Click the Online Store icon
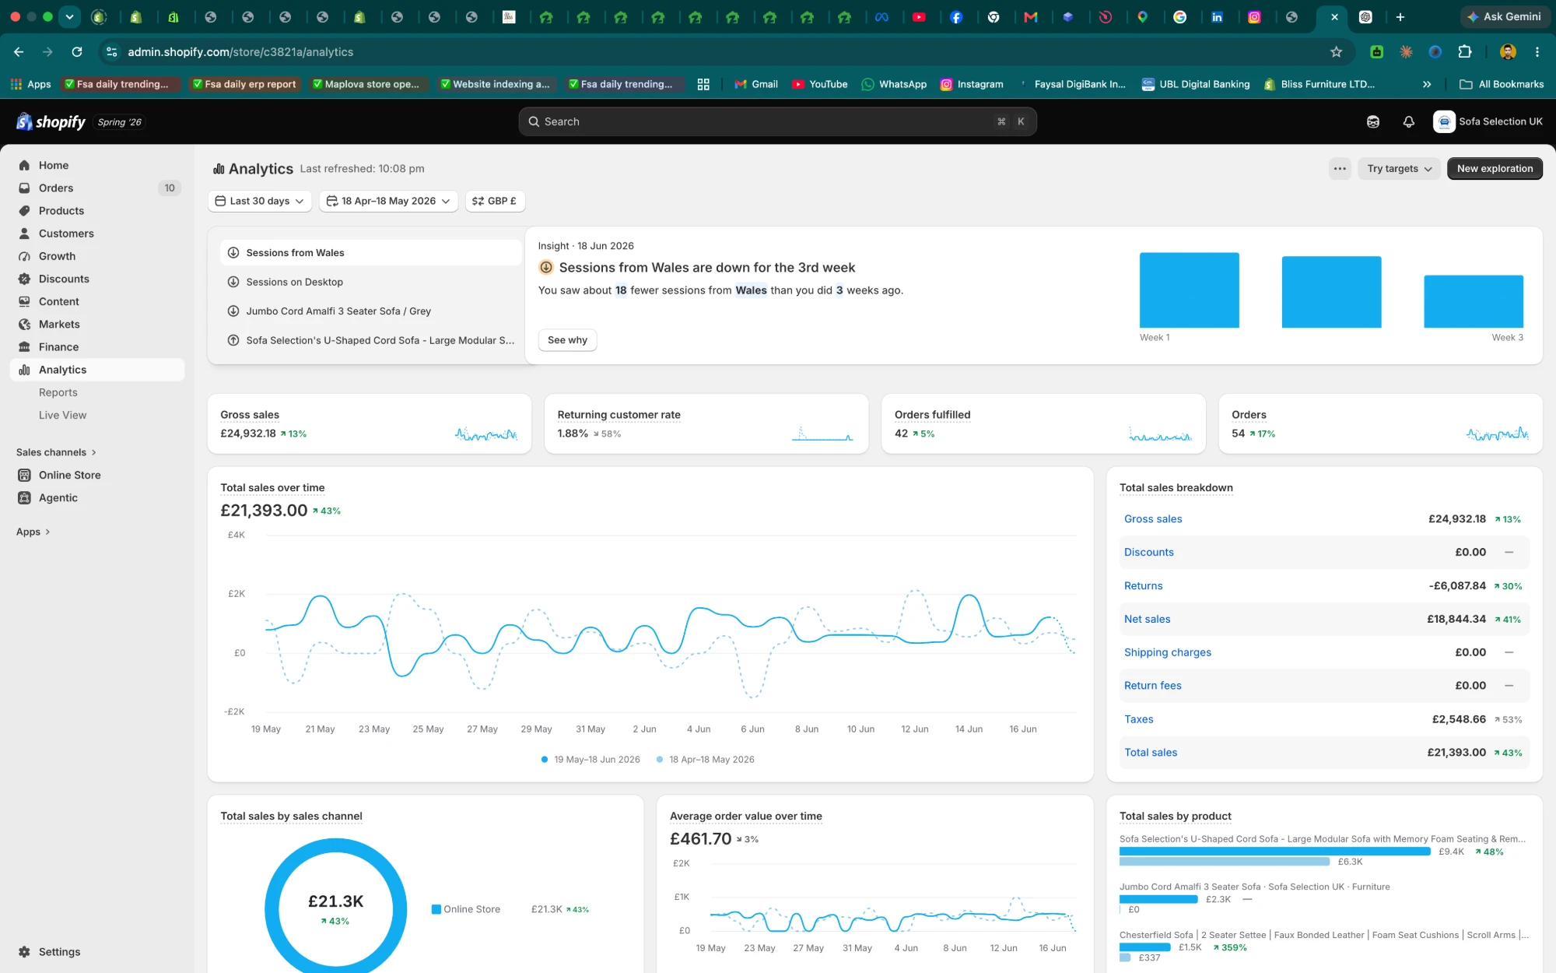1556x973 pixels. pyautogui.click(x=24, y=475)
